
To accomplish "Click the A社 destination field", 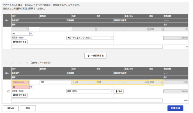I will (55, 82).
